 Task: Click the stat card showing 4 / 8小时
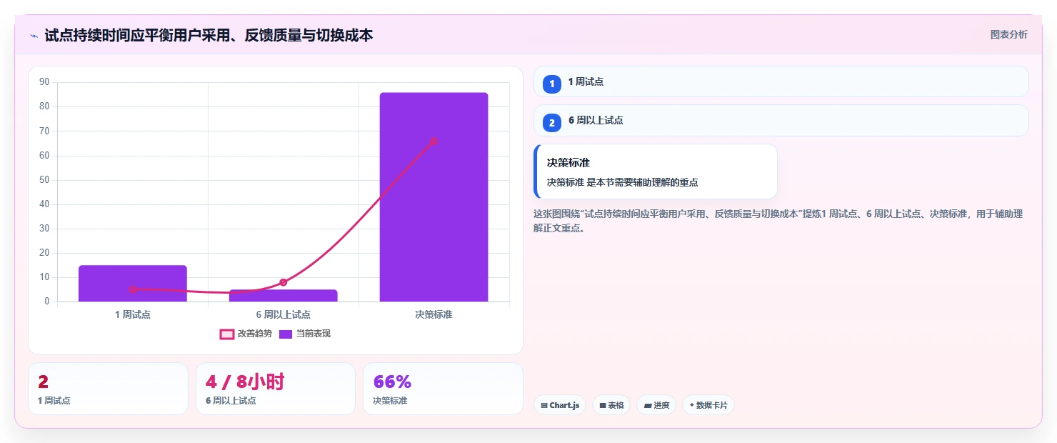tap(276, 389)
